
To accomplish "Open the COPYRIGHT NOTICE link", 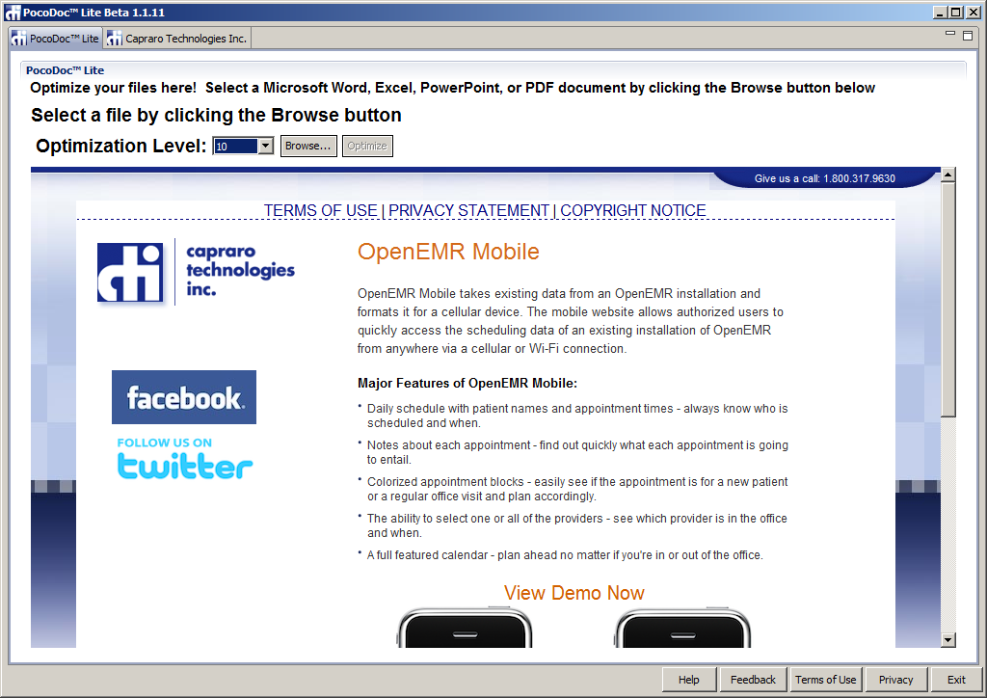I will pyautogui.click(x=633, y=210).
